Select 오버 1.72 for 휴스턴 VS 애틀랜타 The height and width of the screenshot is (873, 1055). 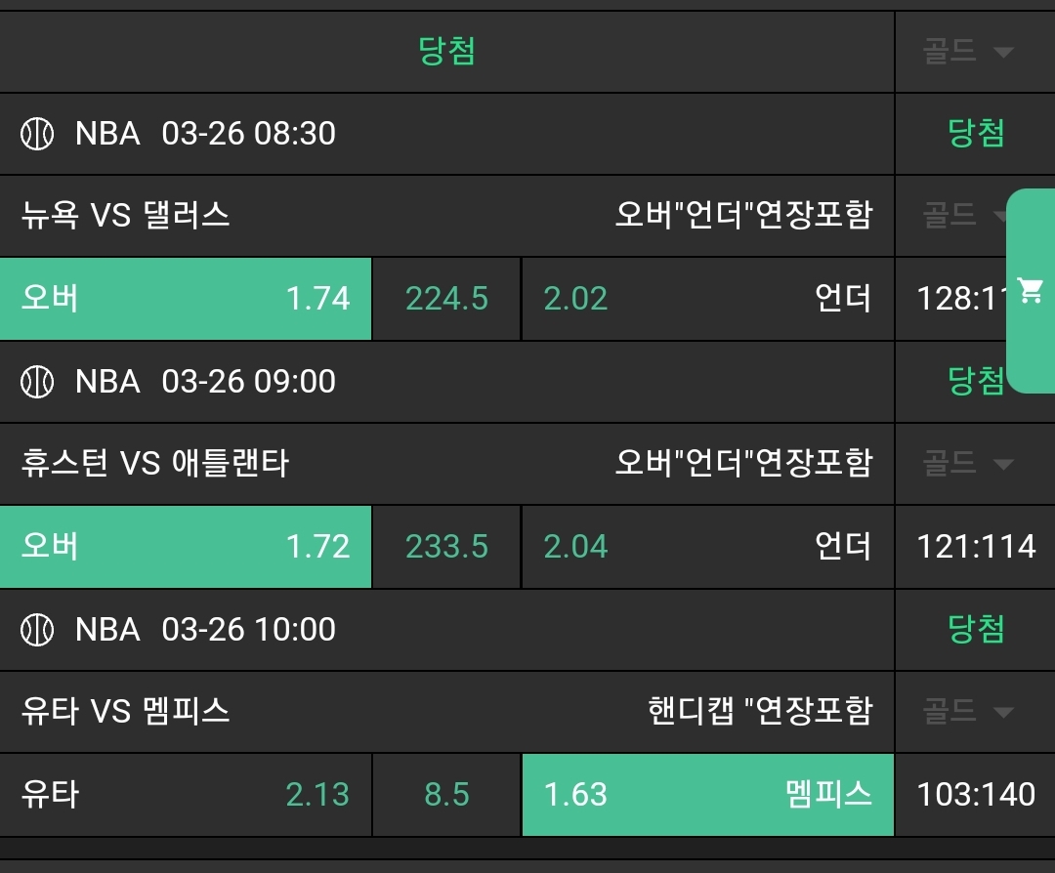[x=186, y=547]
